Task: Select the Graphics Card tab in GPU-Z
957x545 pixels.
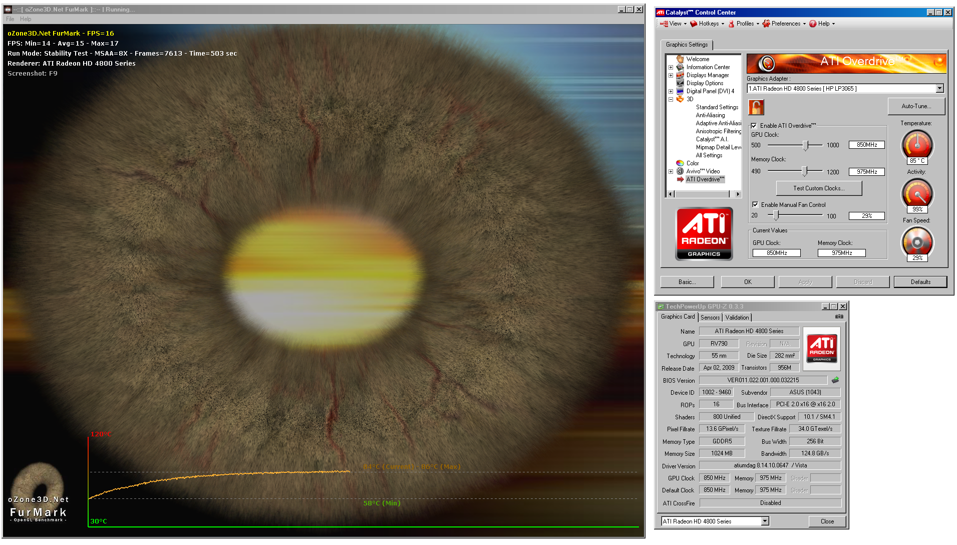Action: coord(678,317)
